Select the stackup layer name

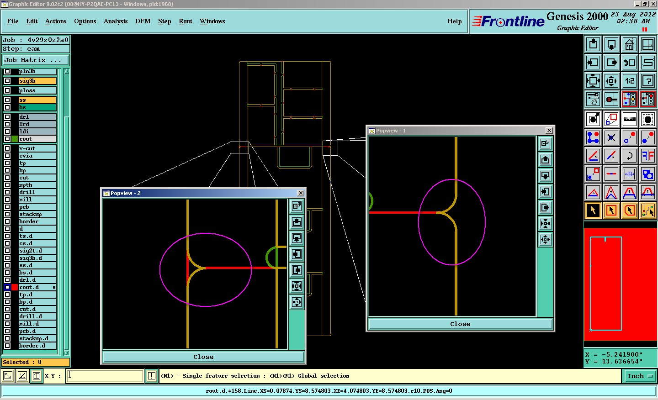click(x=37, y=214)
